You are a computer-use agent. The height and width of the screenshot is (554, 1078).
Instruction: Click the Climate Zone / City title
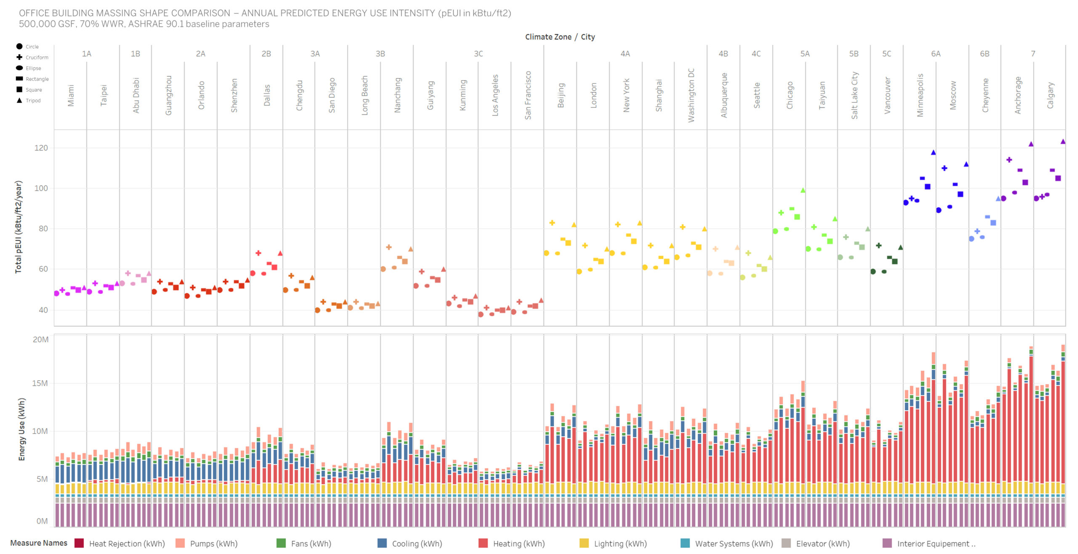coord(560,37)
